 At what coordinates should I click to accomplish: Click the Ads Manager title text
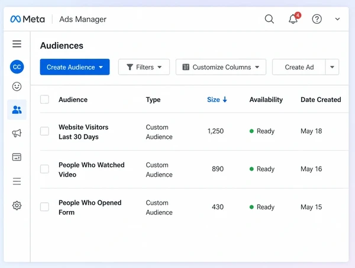click(83, 20)
